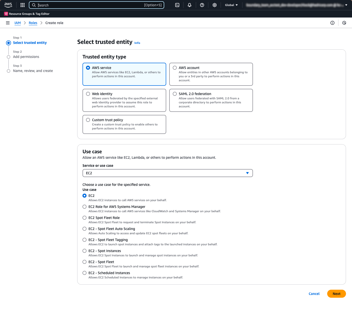Launch the CloudShell terminal icon
The width and height of the screenshot is (352, 311).
(177, 5)
